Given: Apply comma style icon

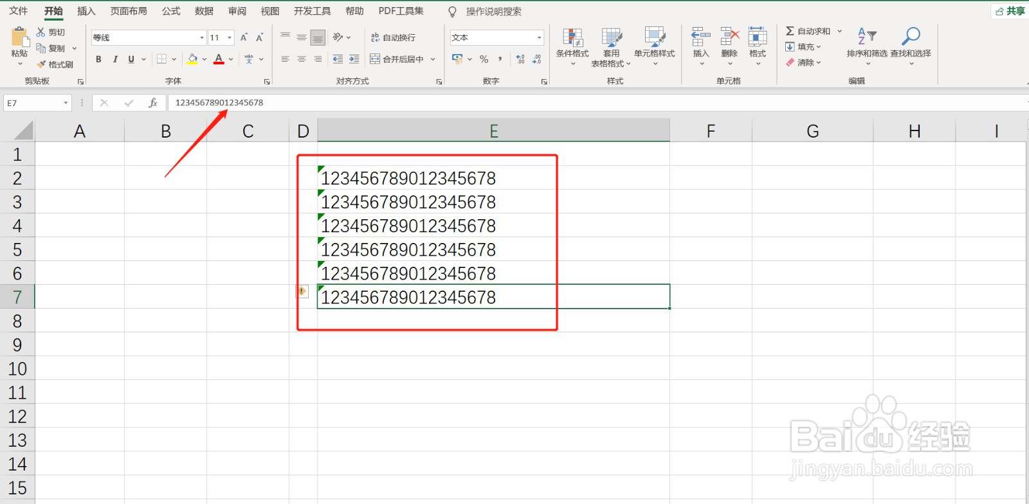Looking at the screenshot, I should [x=500, y=59].
